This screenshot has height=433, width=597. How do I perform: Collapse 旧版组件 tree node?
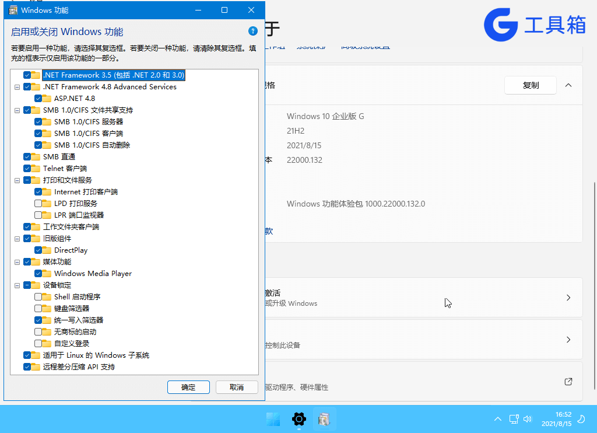[17, 239]
